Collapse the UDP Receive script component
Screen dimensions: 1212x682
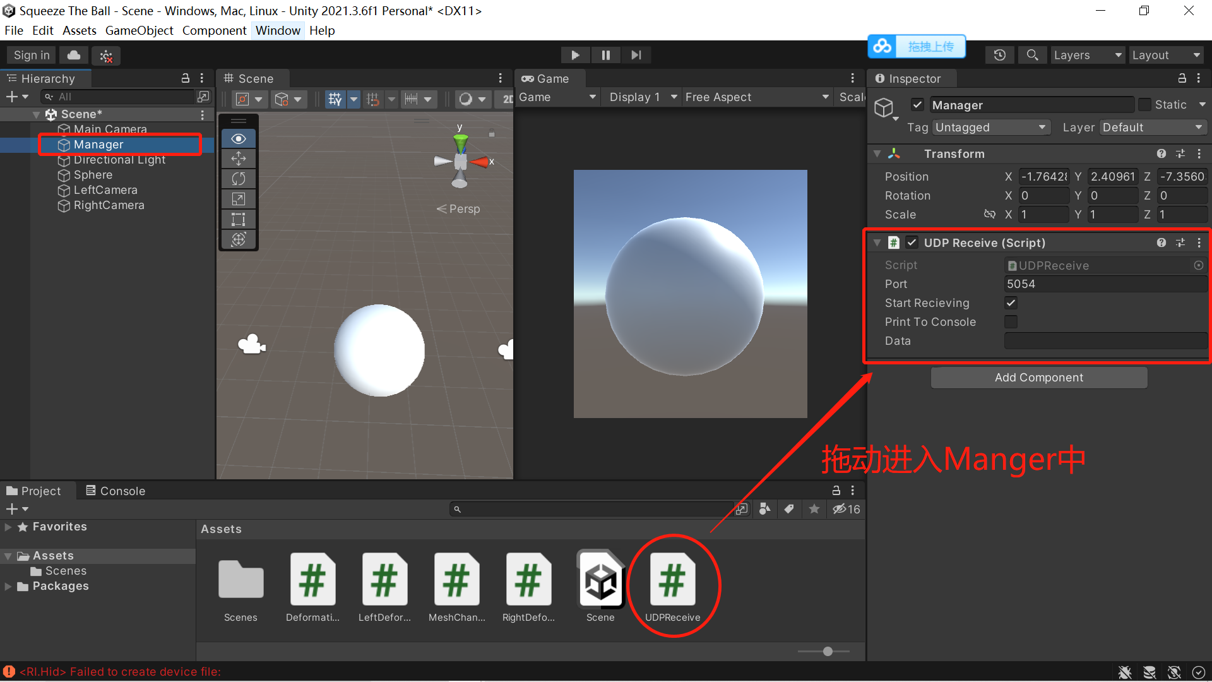click(877, 243)
